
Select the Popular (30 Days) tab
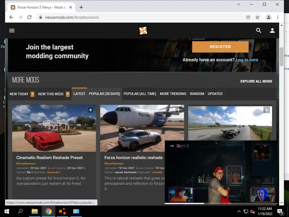(104, 94)
